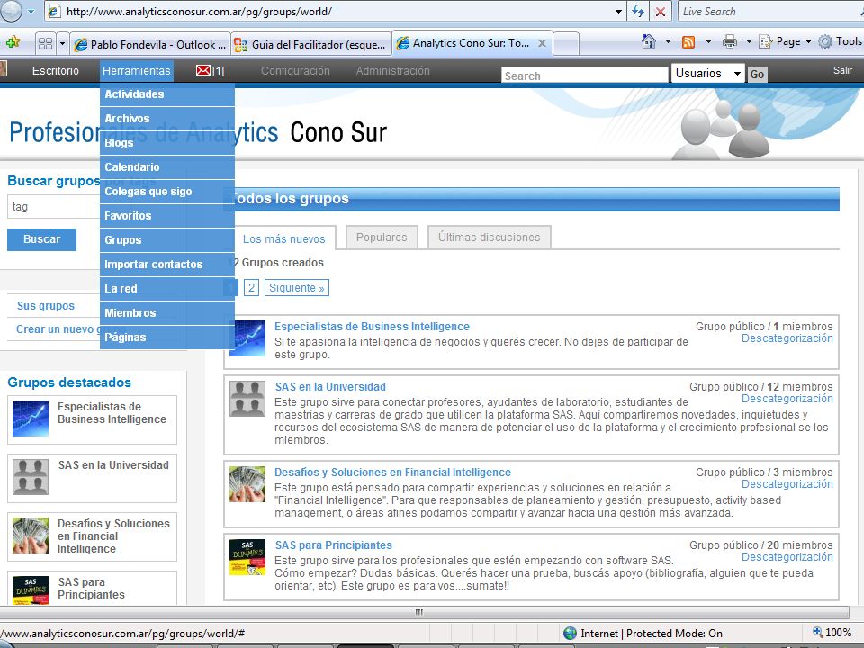This screenshot has height=648, width=864.
Task: Choose Páginas from Herramientas menu
Action: point(167,337)
